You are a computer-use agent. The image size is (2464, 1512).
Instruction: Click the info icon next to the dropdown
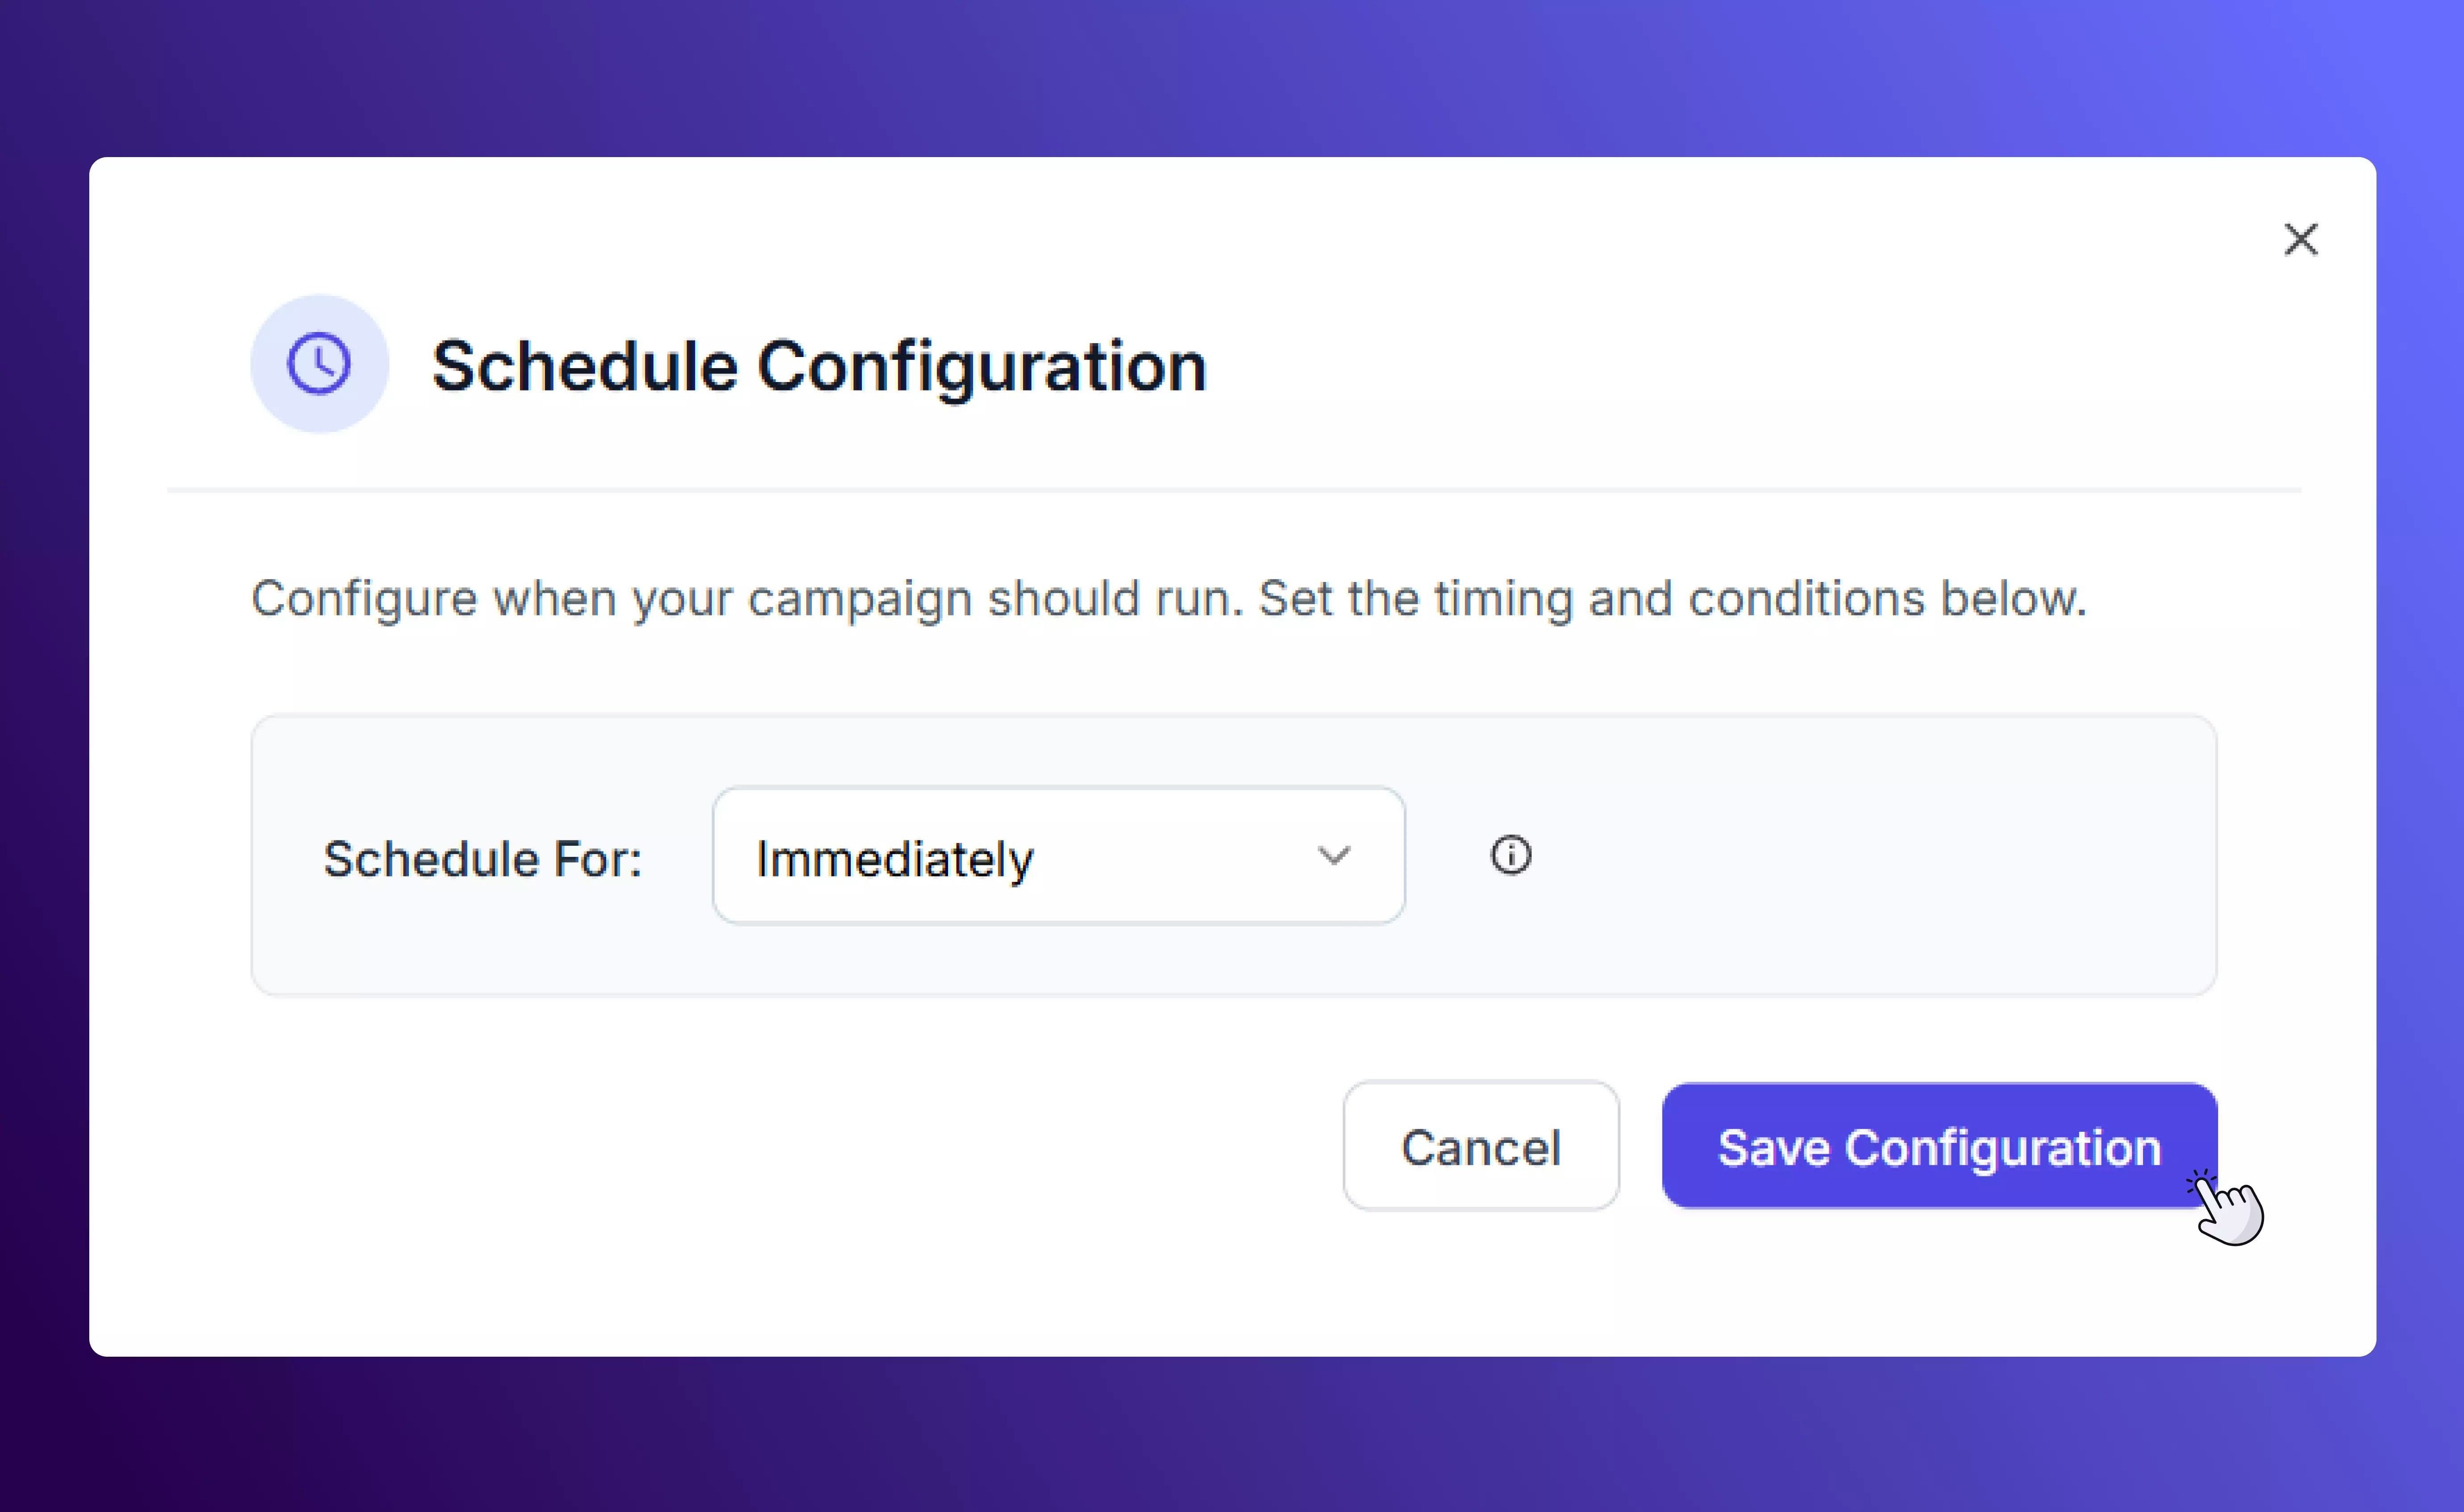click(x=1510, y=855)
